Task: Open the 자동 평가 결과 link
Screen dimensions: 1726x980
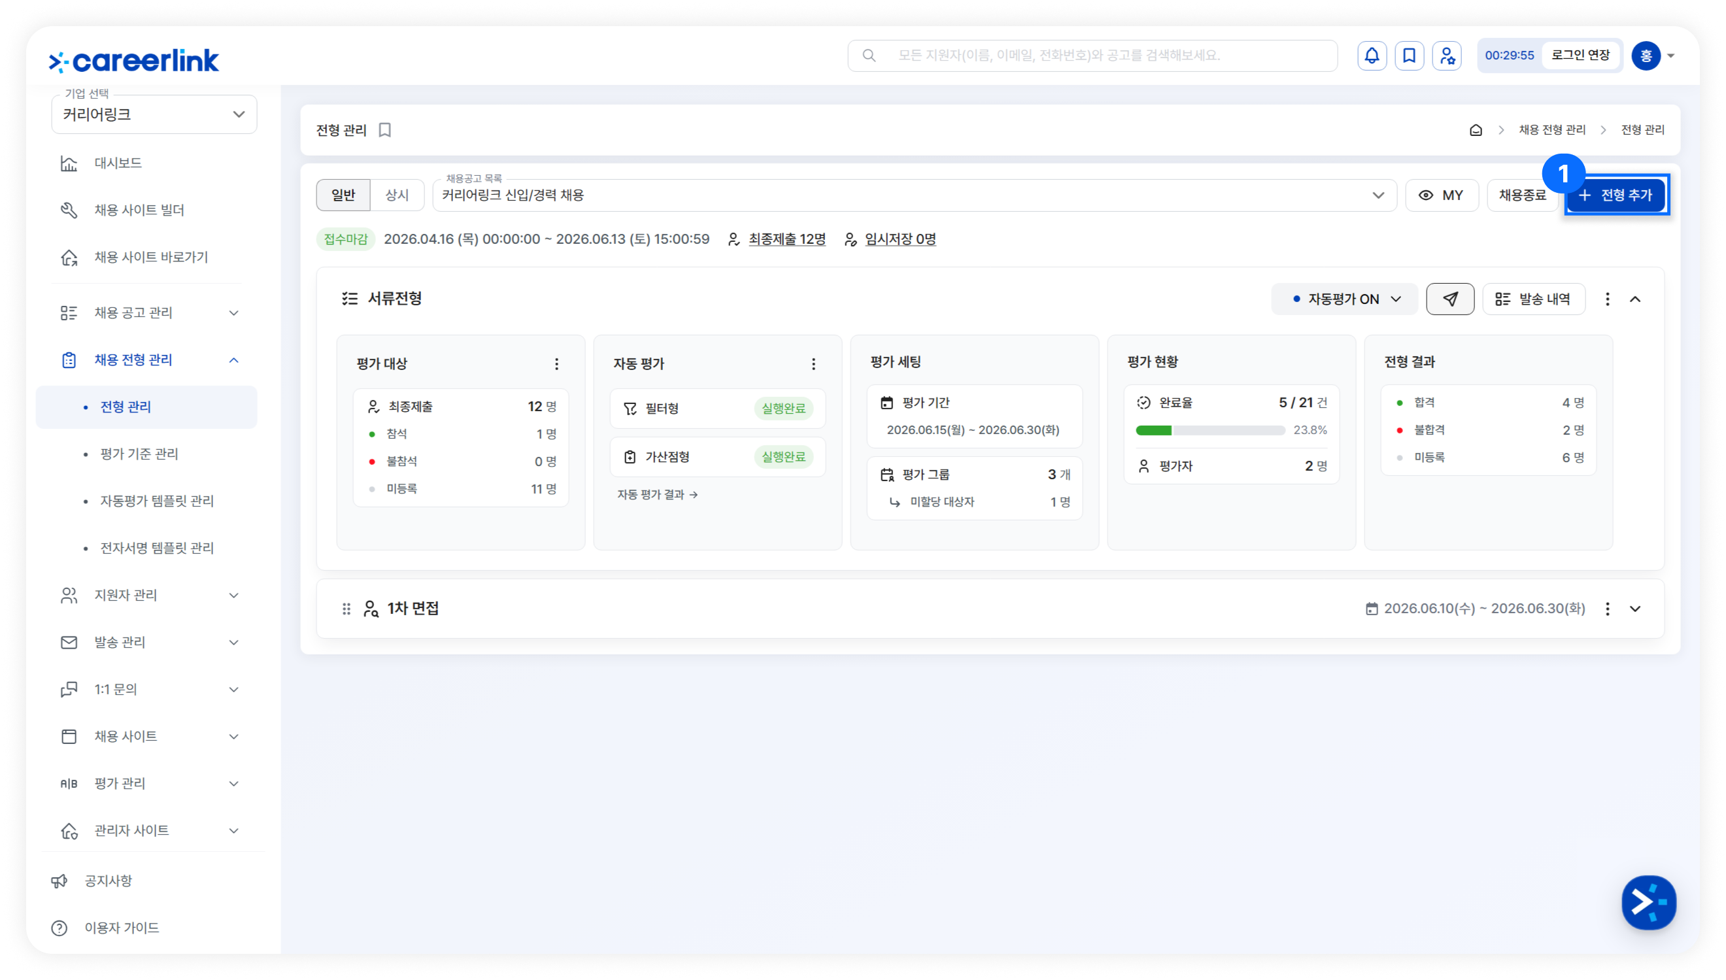Action: 658,495
